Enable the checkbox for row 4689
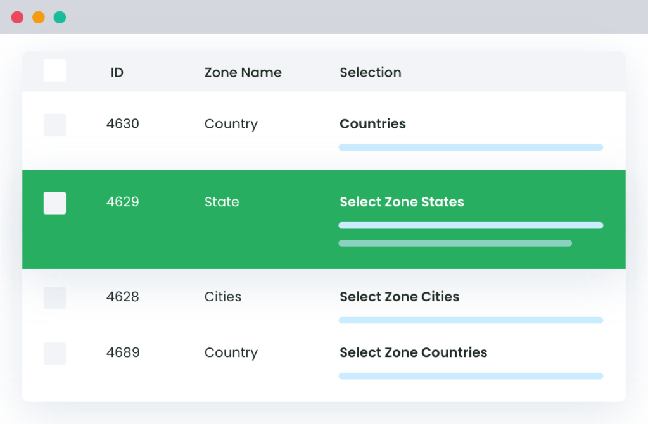 [x=54, y=353]
